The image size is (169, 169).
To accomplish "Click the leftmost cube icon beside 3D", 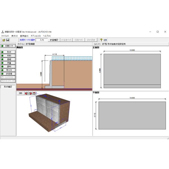I will [x=26, y=93].
